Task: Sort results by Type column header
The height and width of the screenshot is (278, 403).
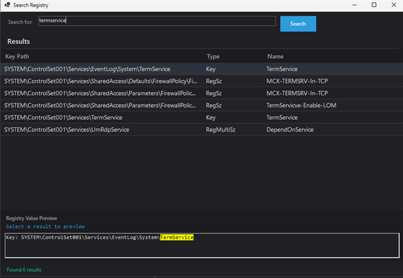Action: point(213,57)
